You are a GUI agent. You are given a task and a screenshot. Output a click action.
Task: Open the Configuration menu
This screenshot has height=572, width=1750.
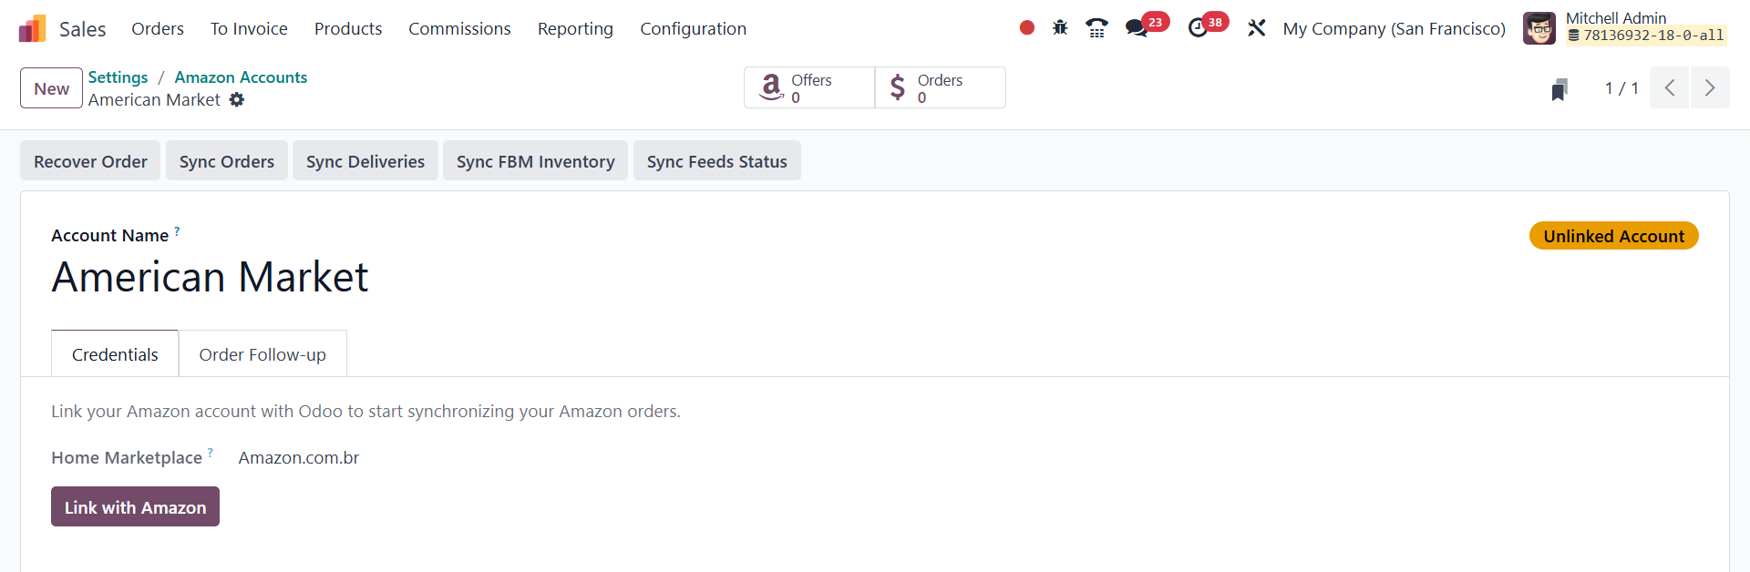(x=693, y=29)
